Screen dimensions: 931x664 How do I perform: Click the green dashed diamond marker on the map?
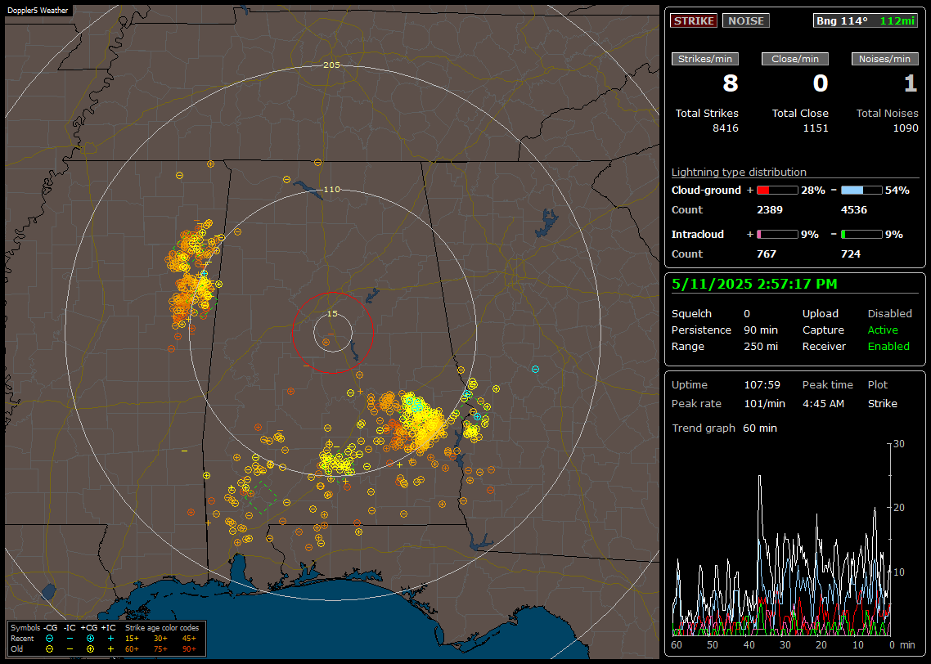(260, 496)
